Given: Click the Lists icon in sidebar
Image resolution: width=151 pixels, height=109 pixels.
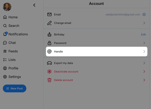Looking at the screenshot, I should pos(5,60).
